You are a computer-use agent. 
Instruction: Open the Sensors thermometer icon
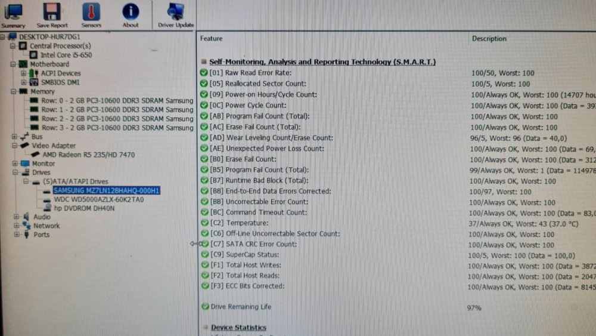click(91, 14)
